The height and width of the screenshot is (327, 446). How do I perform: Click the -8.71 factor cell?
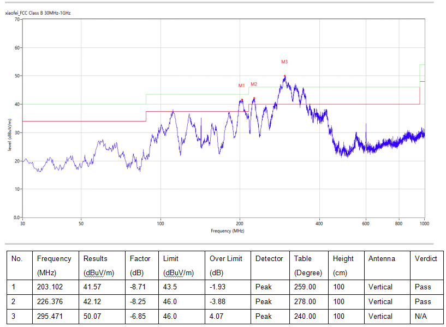(x=139, y=287)
